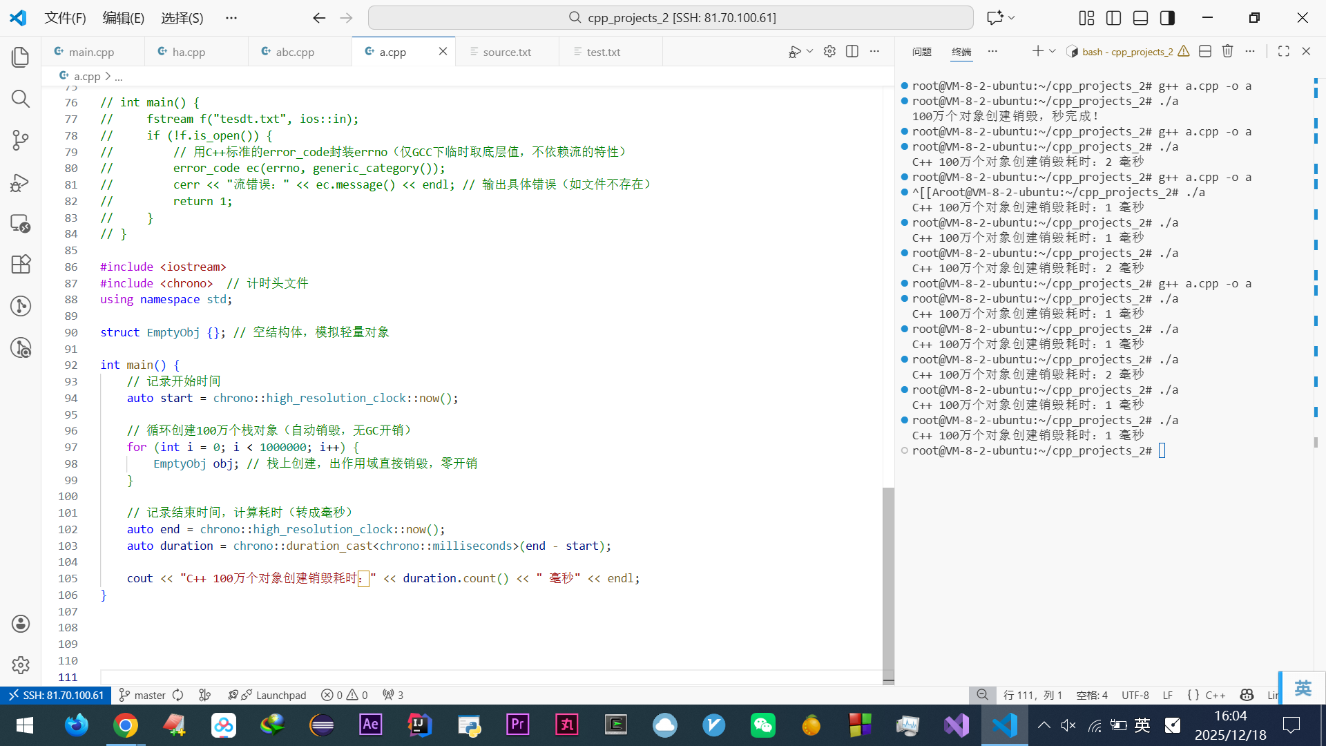Toggle the primary side bar layout button

[1113, 18]
